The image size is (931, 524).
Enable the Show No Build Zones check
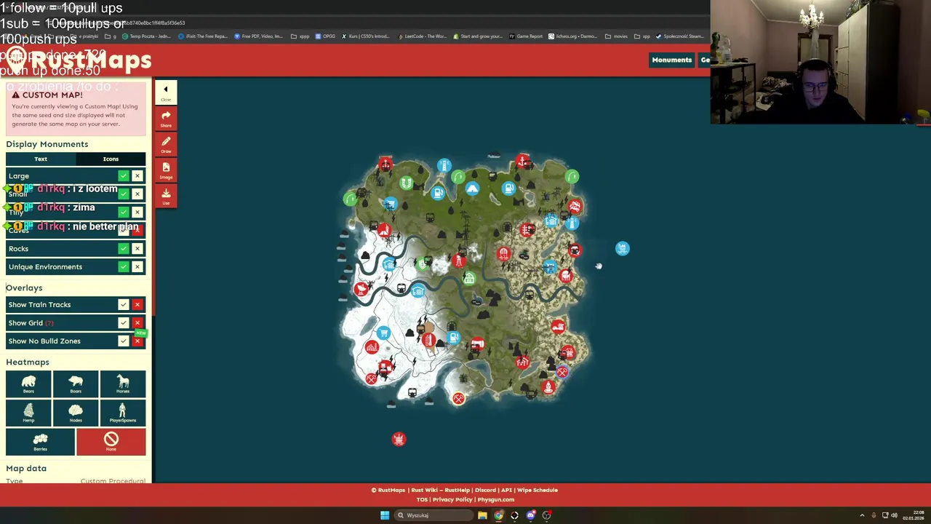pos(124,341)
